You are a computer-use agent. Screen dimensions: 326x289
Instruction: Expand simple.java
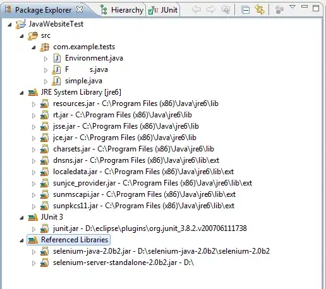click(x=45, y=81)
